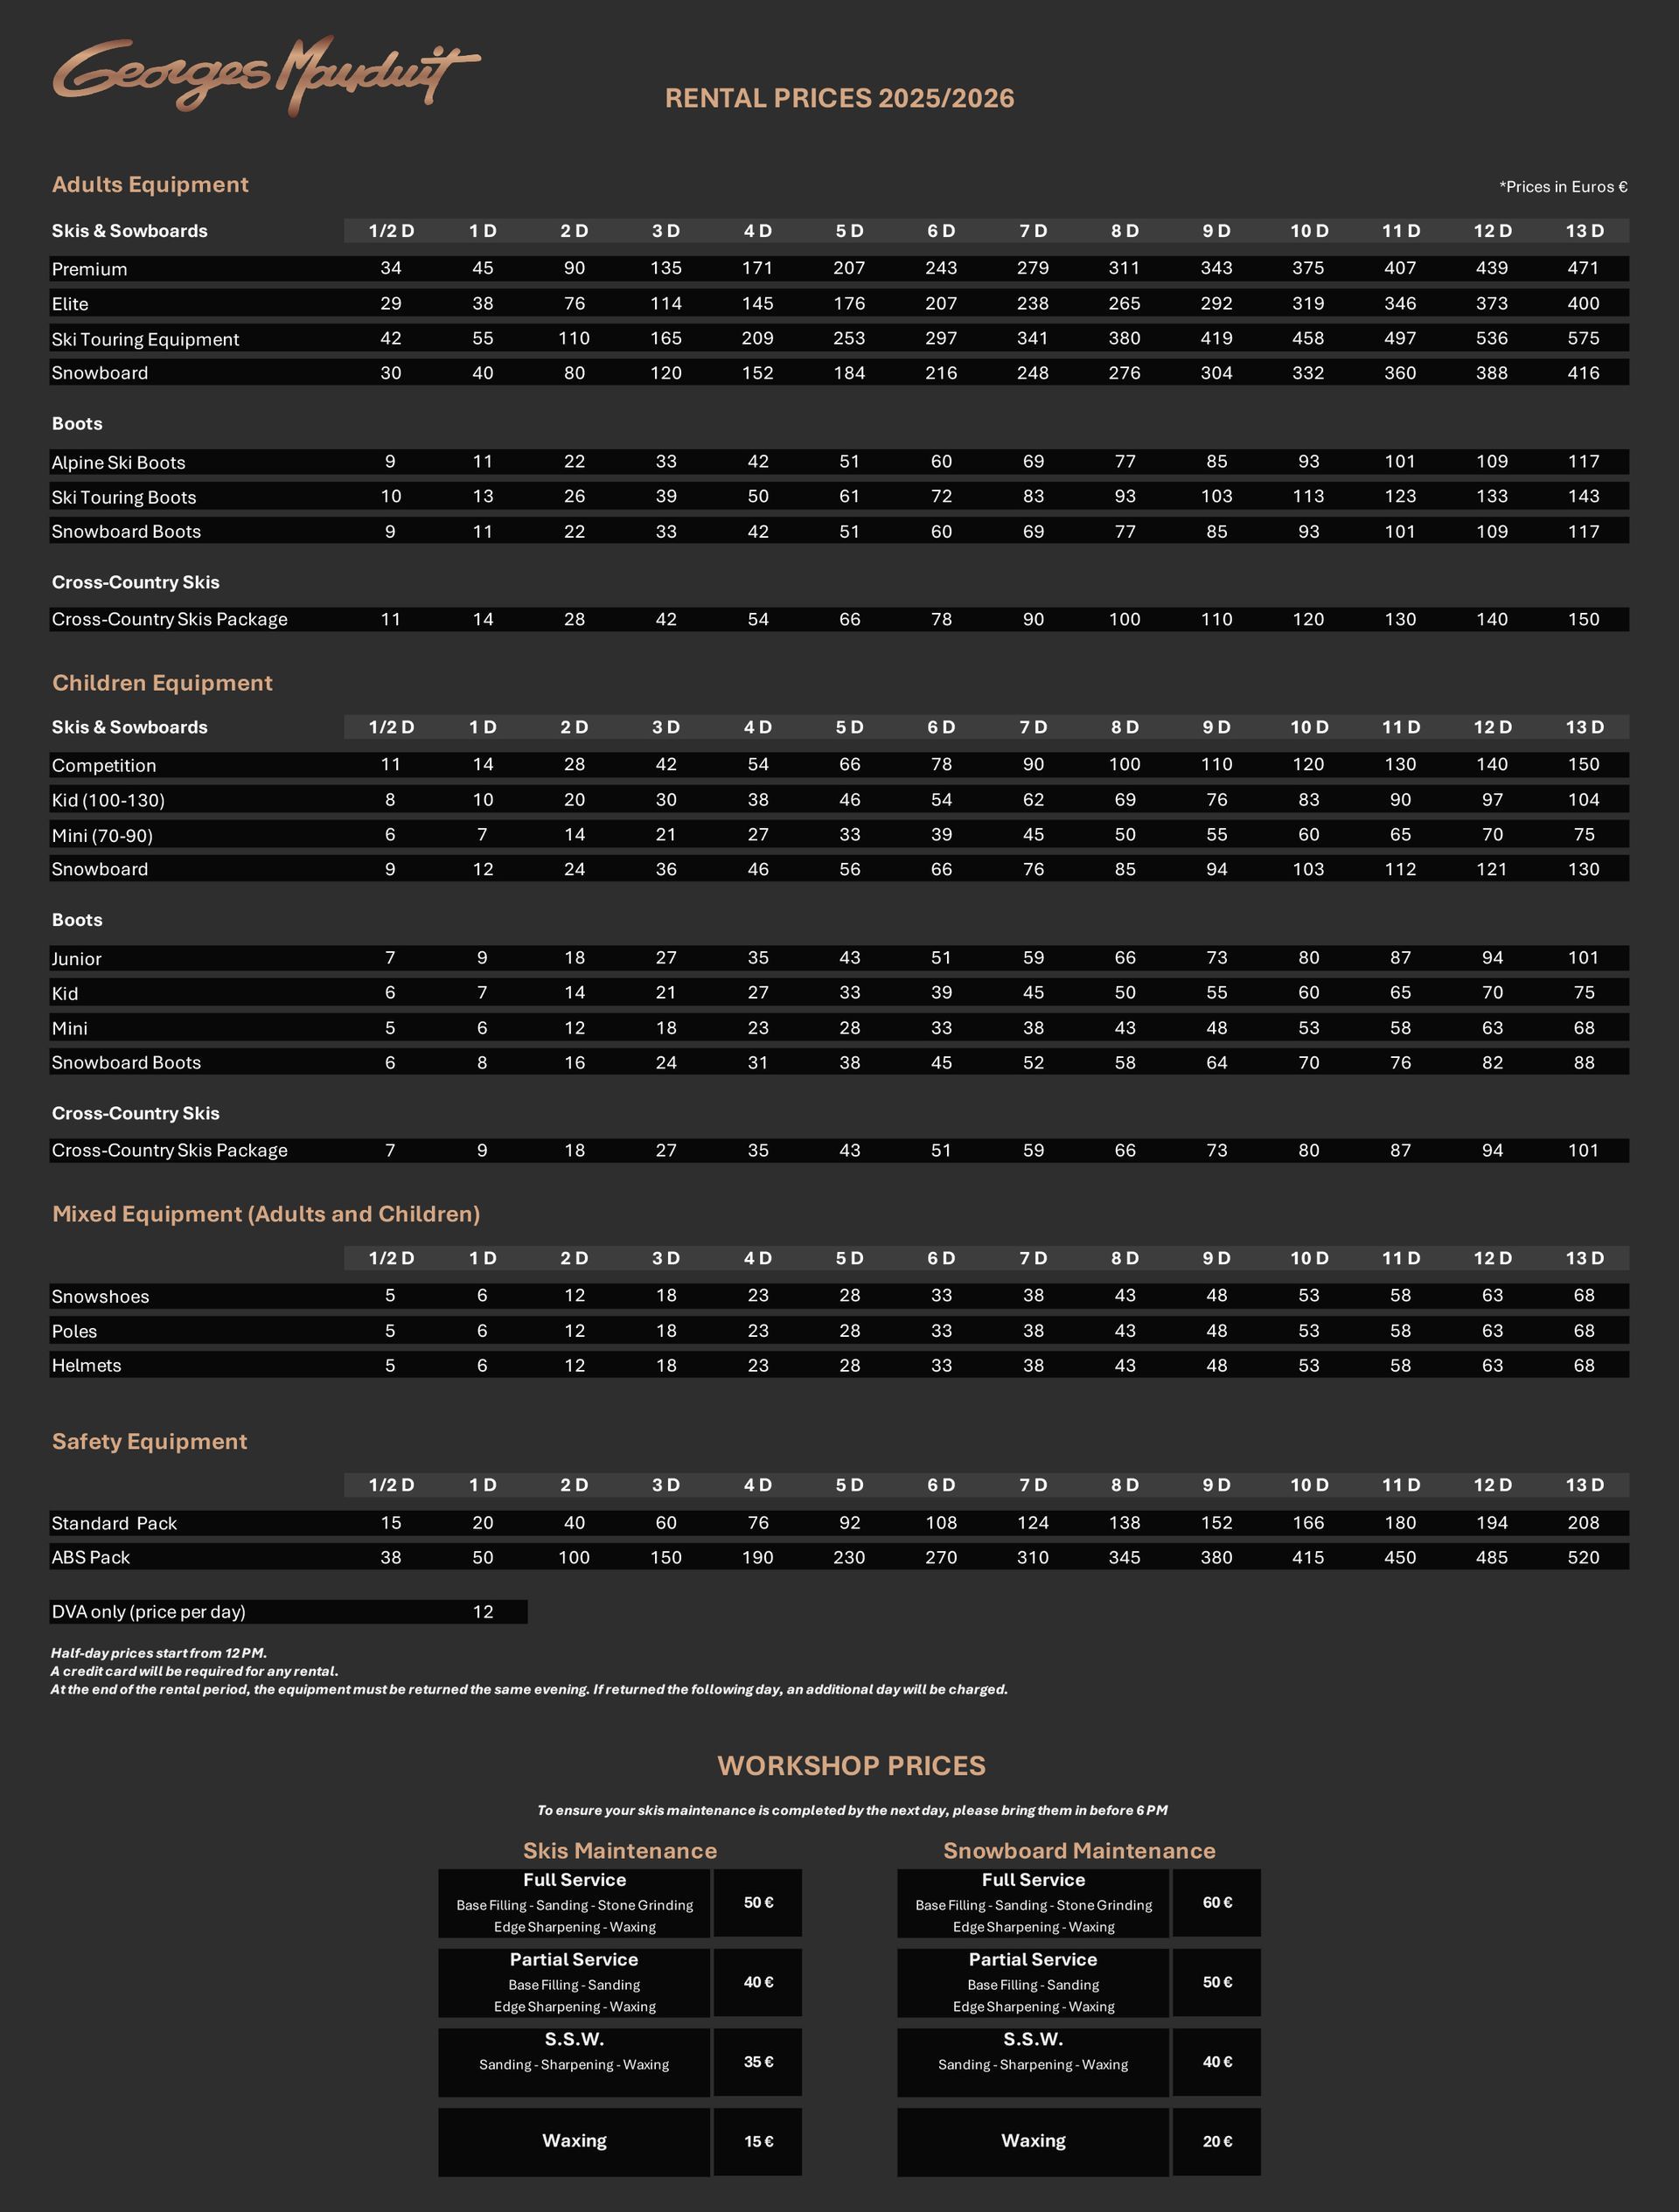Viewport: 1679px width, 2212px height.
Task: Click the ABS Pack 7D price of 310
Action: point(1033,1557)
